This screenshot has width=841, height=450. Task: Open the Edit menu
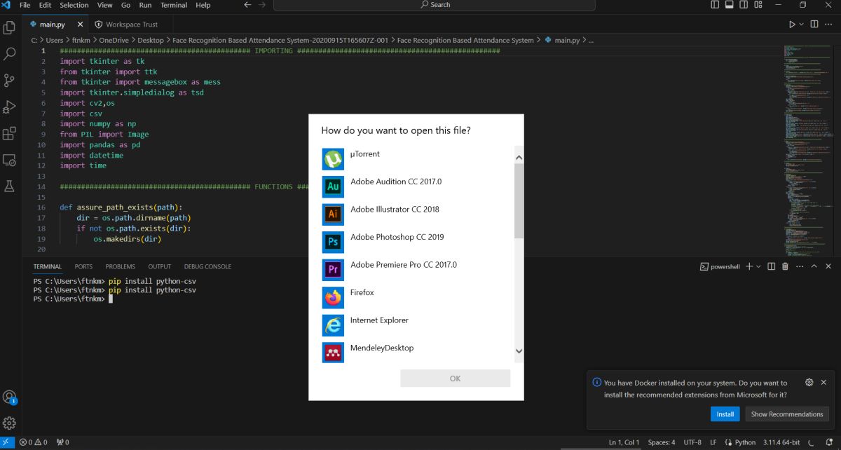click(46, 5)
